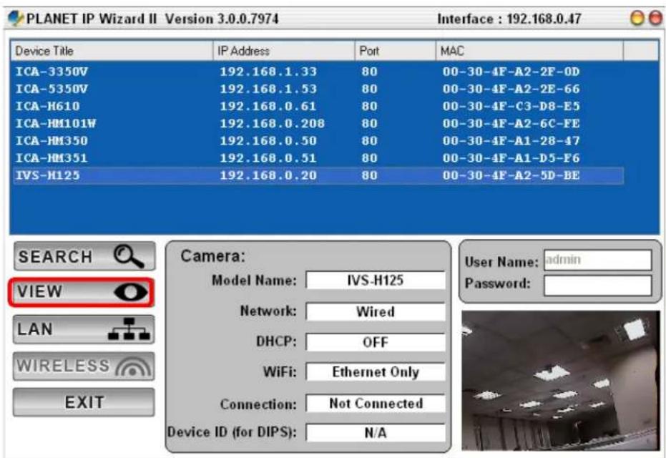666x458 pixels.
Task: Sort by Port column header
Action: (395, 51)
